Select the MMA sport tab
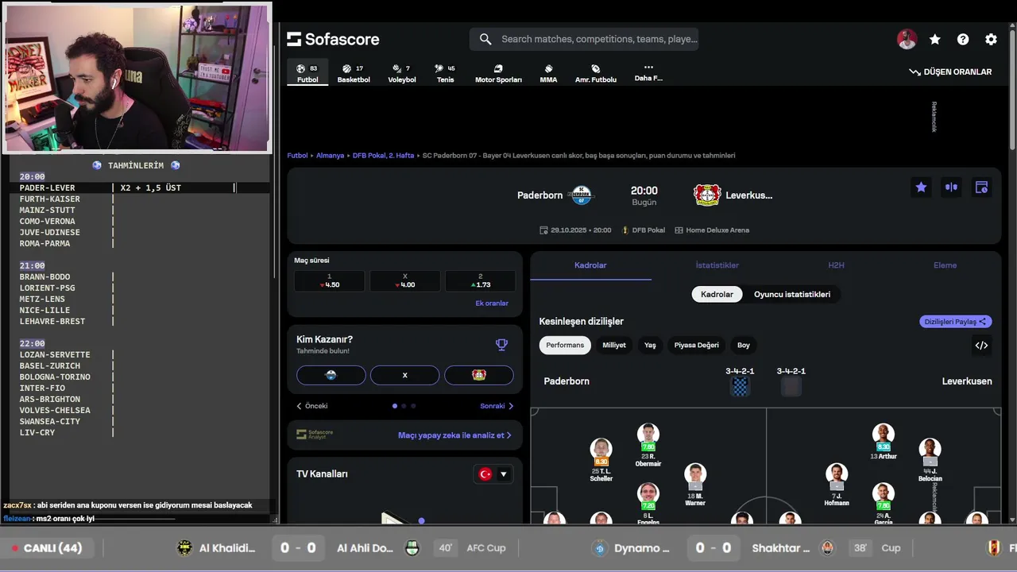1017x572 pixels. click(548, 73)
